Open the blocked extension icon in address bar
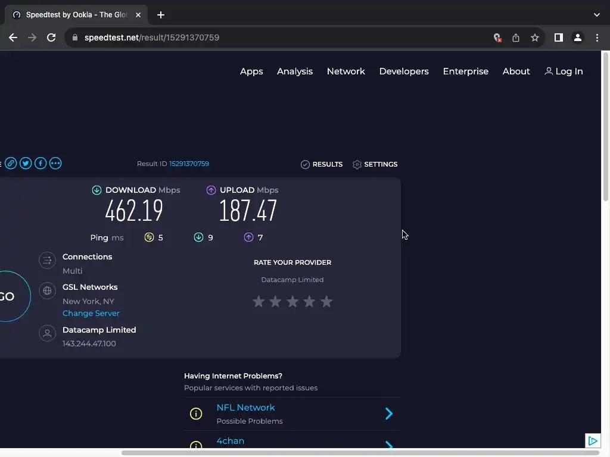 point(497,37)
